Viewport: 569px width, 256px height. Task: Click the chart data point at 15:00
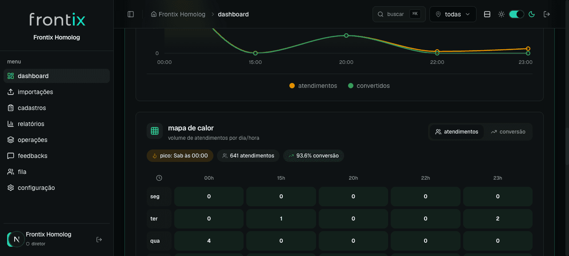(x=255, y=53)
